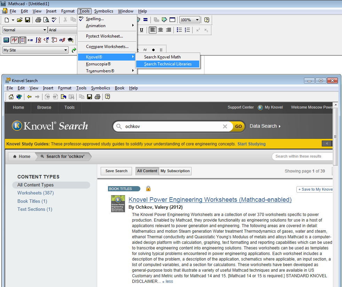Click the Print Preview icon in Mathcad toolbar
342x287 pixels.
(x=46, y=20)
